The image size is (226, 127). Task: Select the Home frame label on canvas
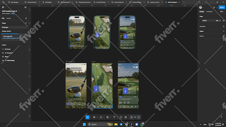tap(93, 62)
